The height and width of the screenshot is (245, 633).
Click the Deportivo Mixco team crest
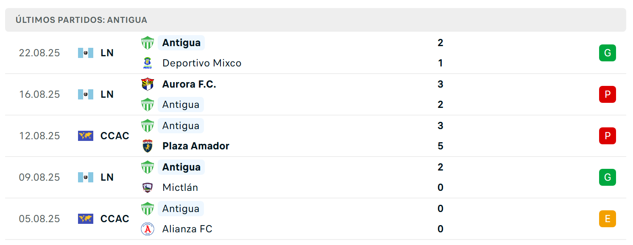(148, 63)
